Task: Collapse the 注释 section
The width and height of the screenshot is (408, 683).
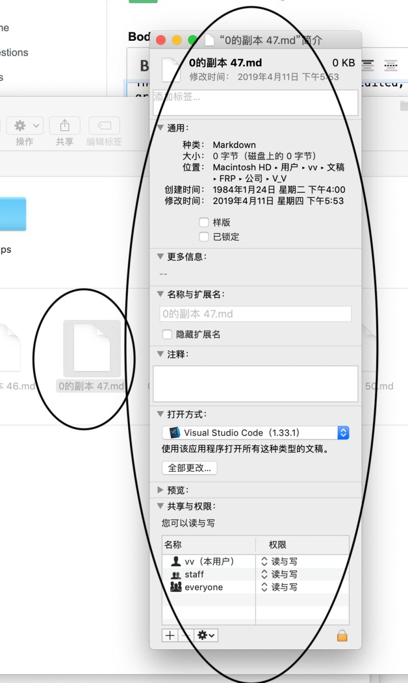Action: point(160,354)
